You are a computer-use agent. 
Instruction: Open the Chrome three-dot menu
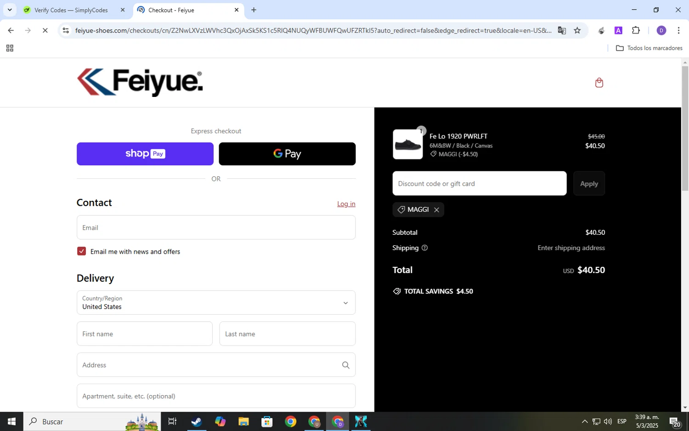coord(678,30)
